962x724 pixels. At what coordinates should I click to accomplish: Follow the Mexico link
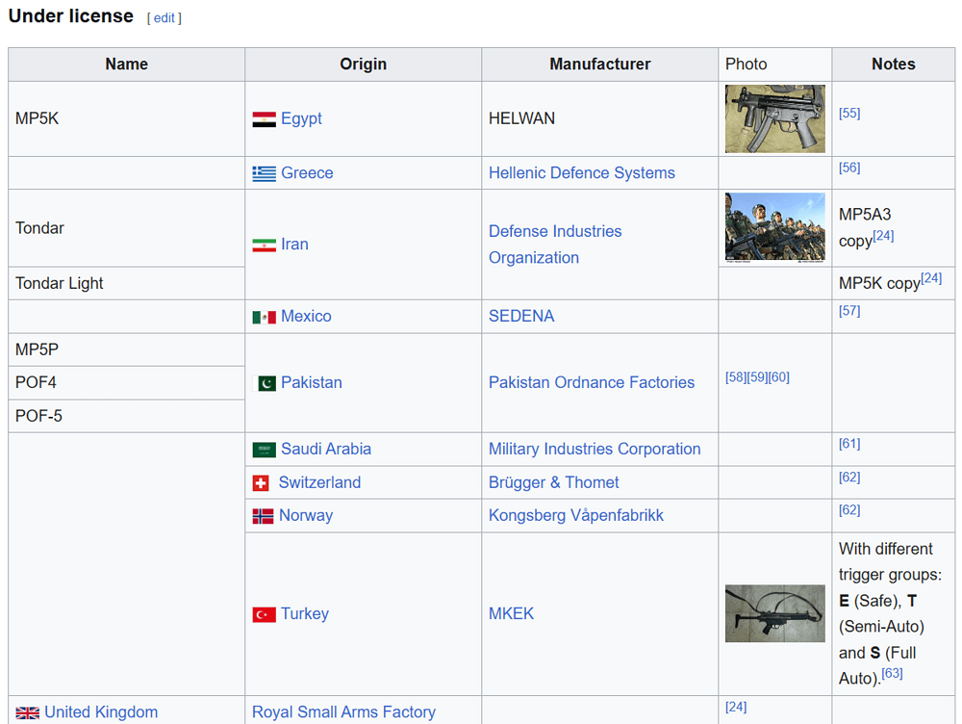coord(306,316)
